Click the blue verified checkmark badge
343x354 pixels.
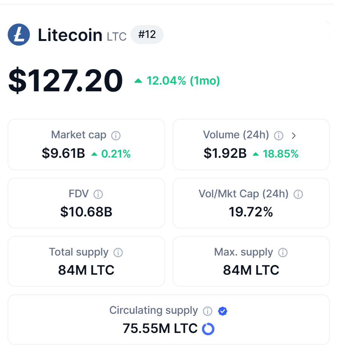click(x=223, y=311)
